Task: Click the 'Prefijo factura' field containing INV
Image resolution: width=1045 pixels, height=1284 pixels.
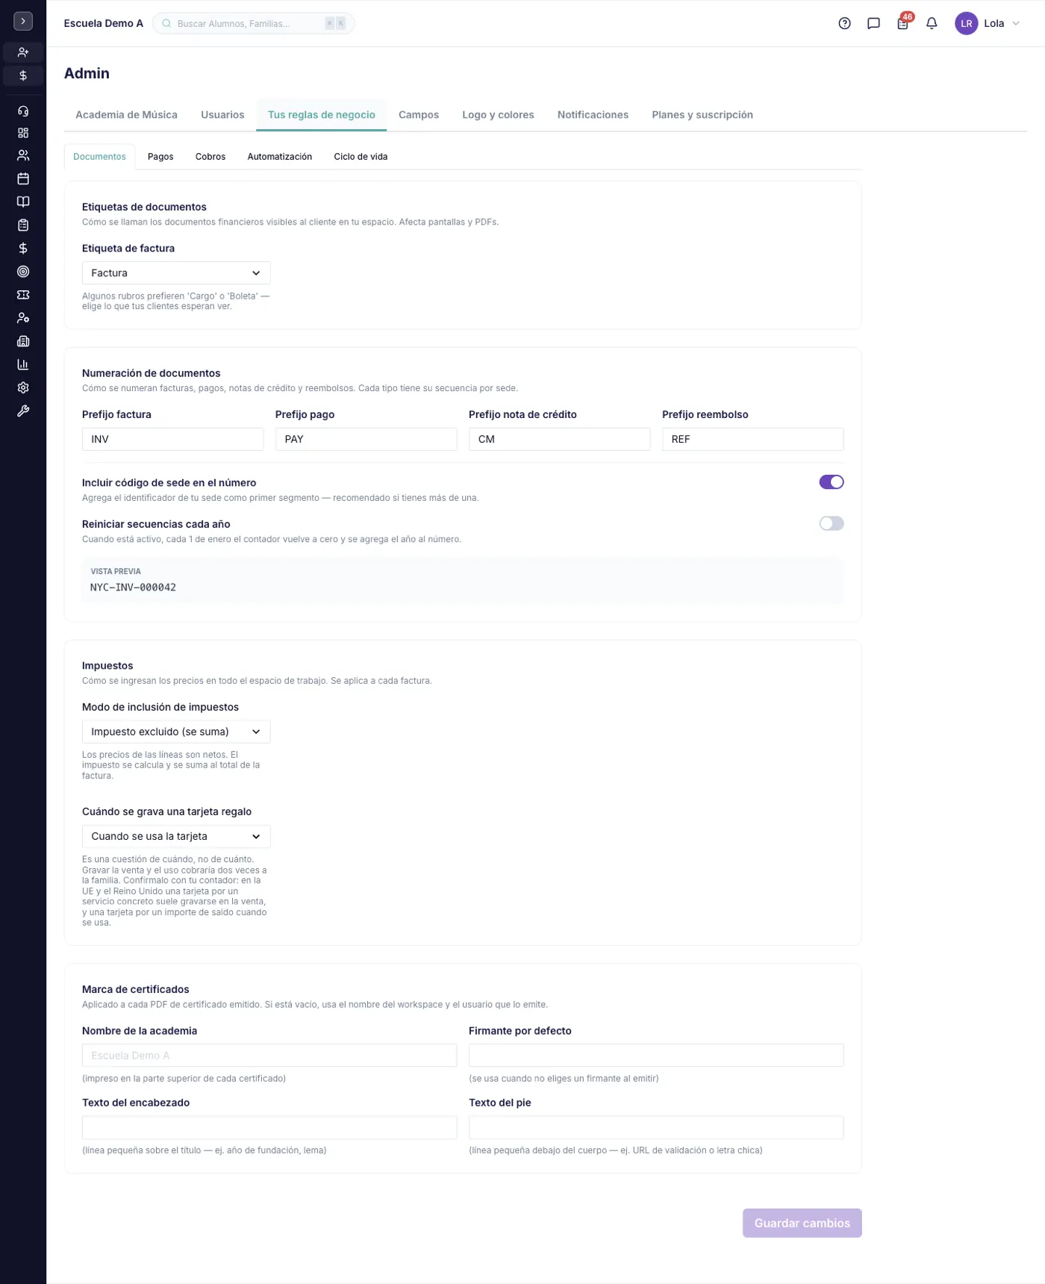Action: [173, 439]
